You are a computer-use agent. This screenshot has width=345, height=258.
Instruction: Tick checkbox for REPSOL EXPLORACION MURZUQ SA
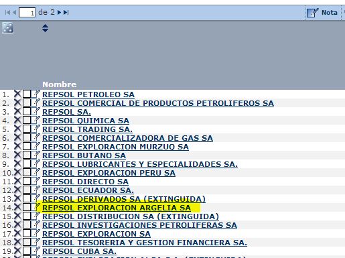pyautogui.click(x=27, y=146)
